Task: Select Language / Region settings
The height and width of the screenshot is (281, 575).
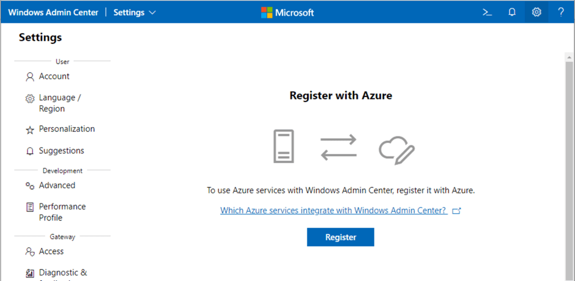Action: (59, 103)
